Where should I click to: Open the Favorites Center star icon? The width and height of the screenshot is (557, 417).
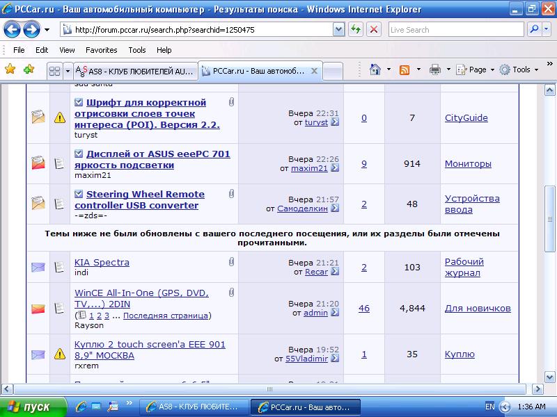click(10, 69)
